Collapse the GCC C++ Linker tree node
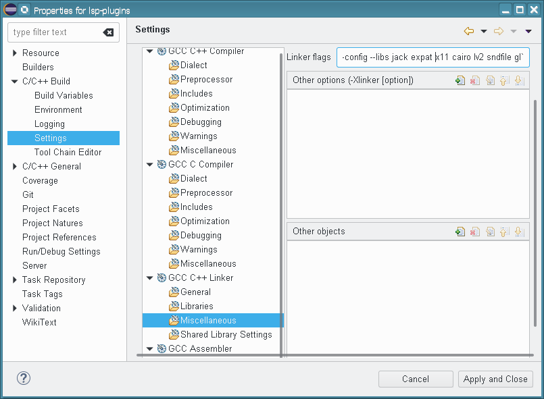This screenshot has height=399, width=544. pyautogui.click(x=150, y=278)
